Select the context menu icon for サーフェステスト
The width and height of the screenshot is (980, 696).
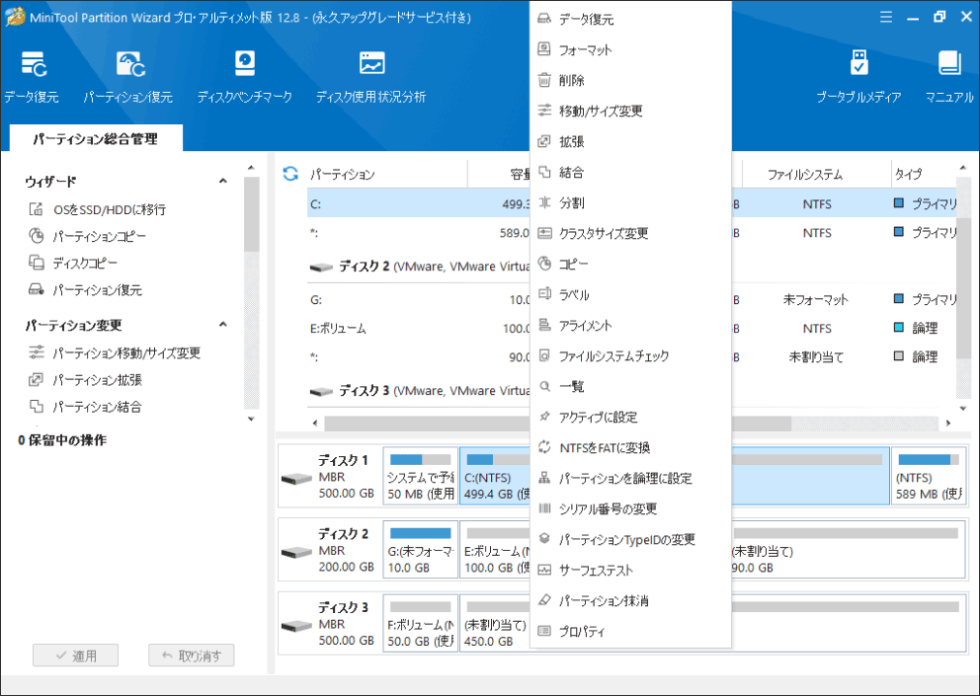[x=545, y=570]
